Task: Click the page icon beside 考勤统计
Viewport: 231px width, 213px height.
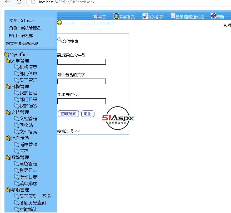Action: (x=17, y=209)
